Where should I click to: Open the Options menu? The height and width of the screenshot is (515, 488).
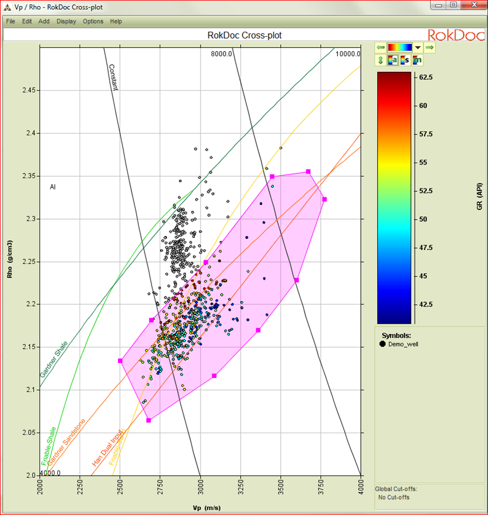click(93, 21)
